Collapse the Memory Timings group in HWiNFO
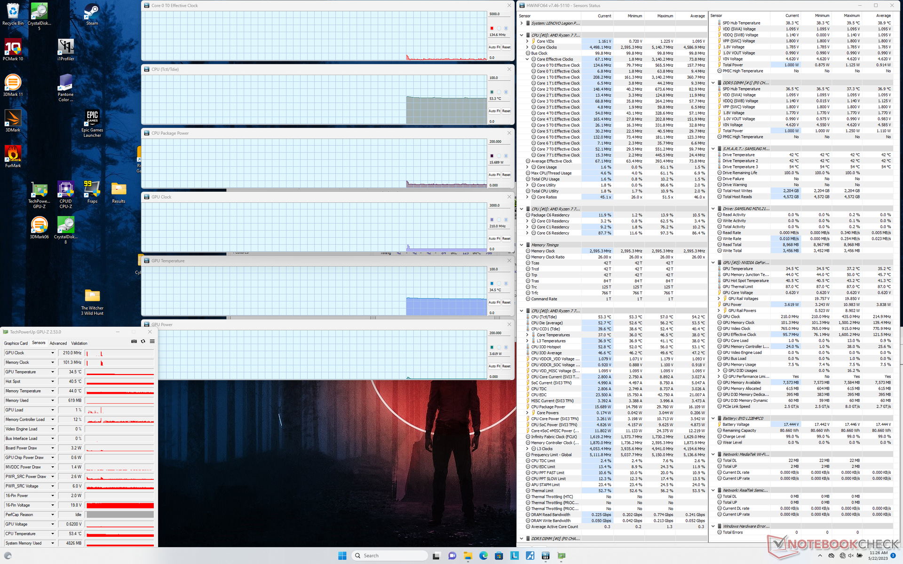This screenshot has height=564, width=903. click(x=522, y=245)
